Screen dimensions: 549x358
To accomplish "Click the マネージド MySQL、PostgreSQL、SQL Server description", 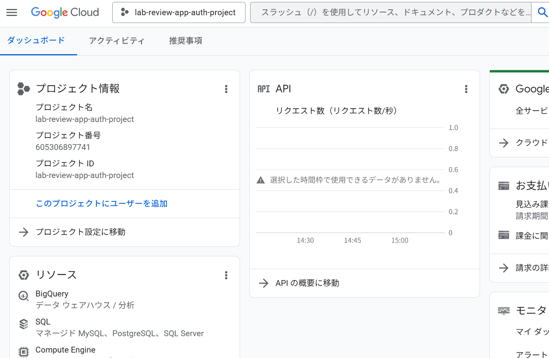I will (x=120, y=333).
